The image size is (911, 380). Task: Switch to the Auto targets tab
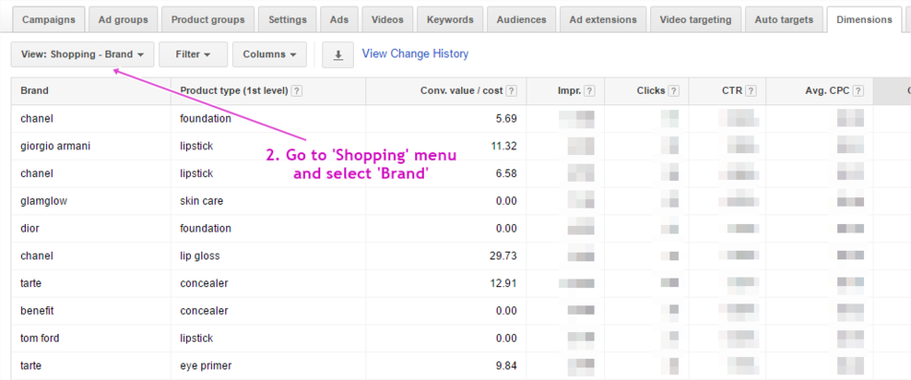[x=784, y=20]
